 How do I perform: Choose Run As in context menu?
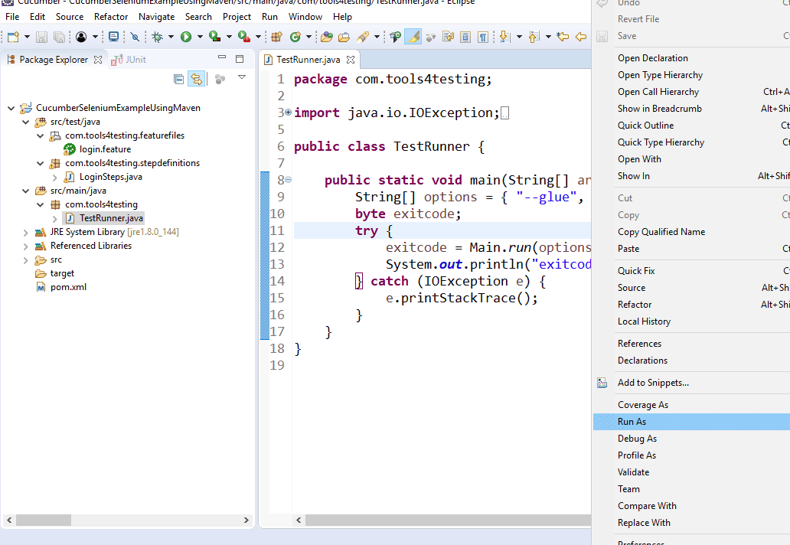(x=691, y=422)
